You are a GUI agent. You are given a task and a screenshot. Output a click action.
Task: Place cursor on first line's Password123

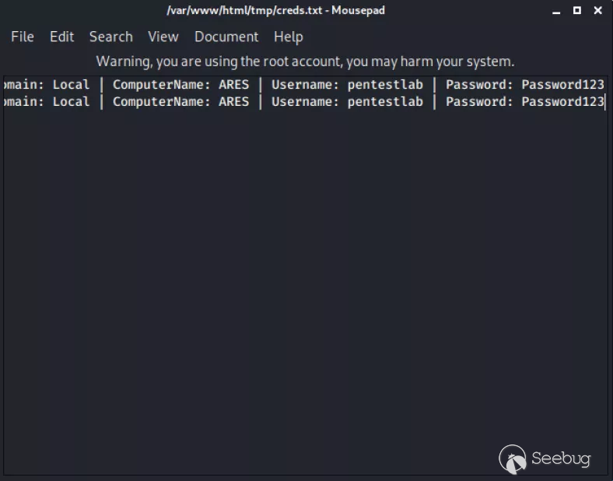tap(562, 84)
